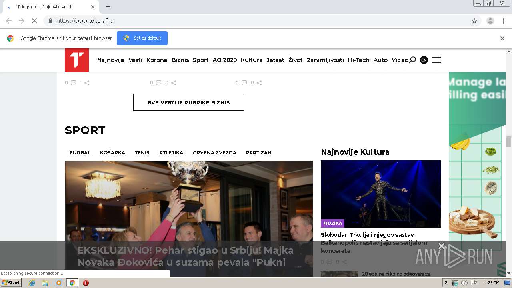
Task: Go to Vesti section
Action: pyautogui.click(x=135, y=60)
